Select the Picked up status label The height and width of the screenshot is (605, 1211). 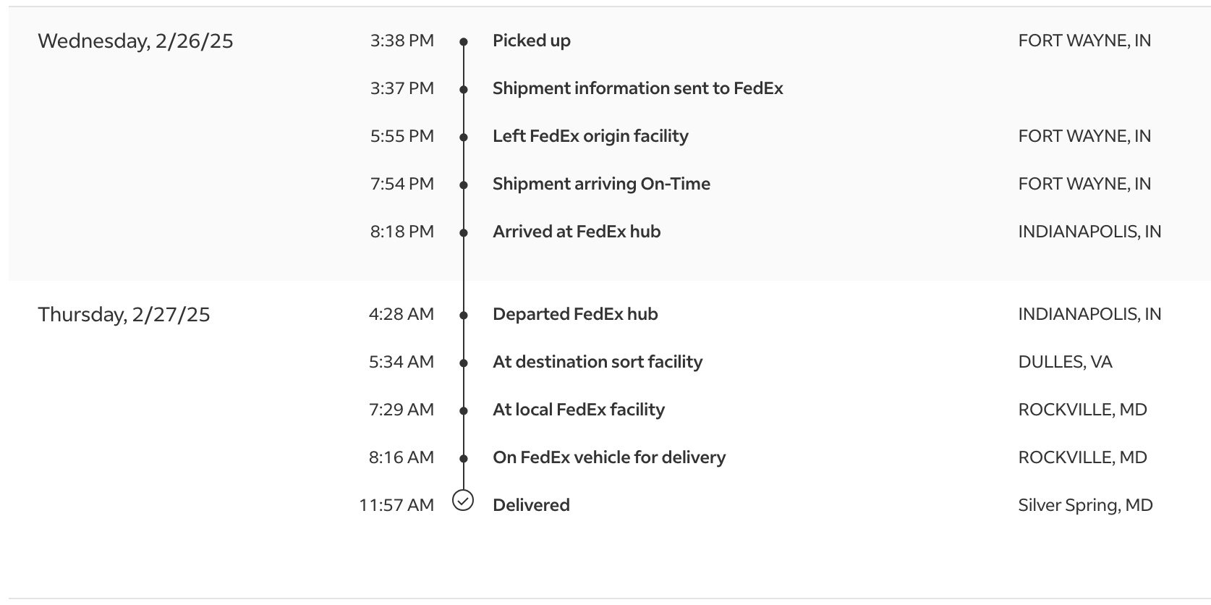(x=532, y=41)
